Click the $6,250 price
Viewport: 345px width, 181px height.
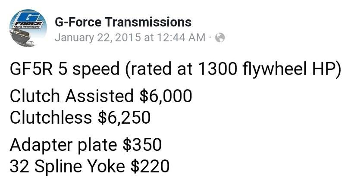125,117
